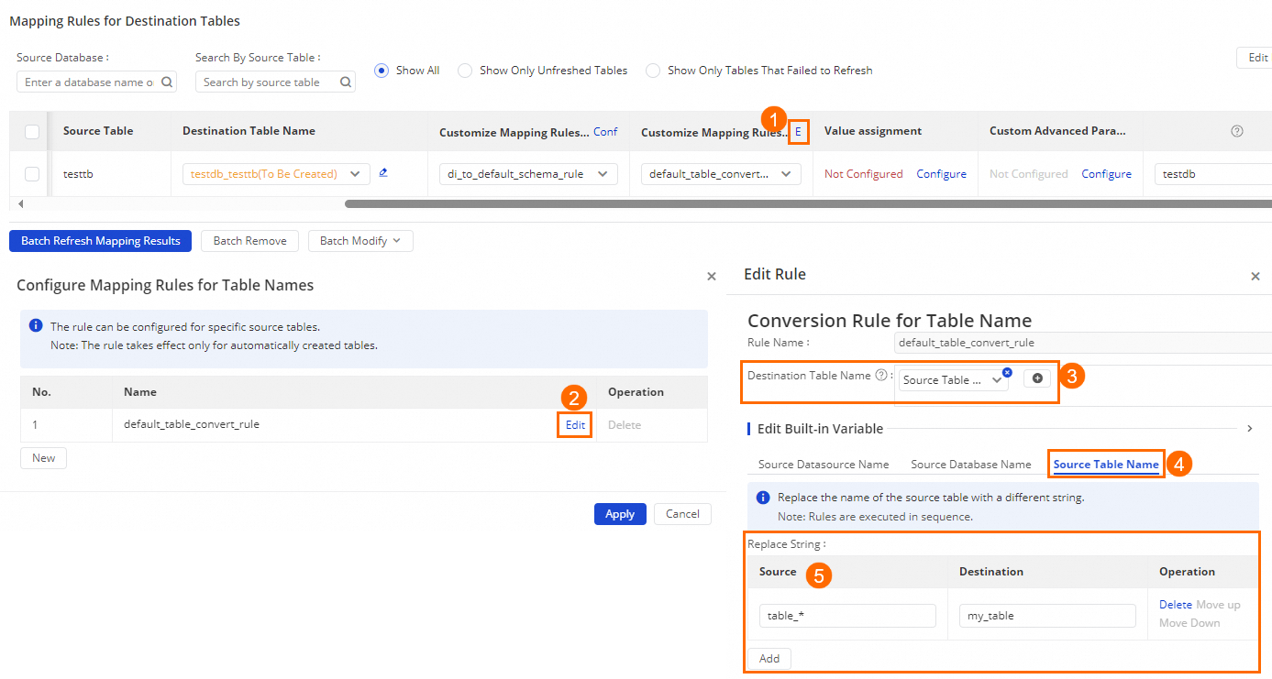
Task: Click Configure link under Custom Advanced Parameters
Action: click(1106, 174)
